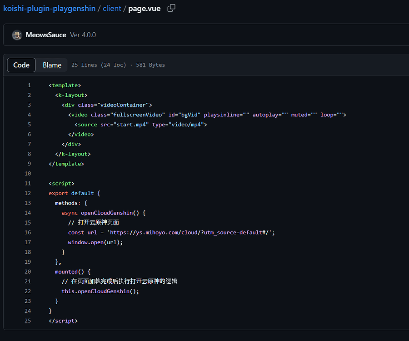Click the page.vue file name in breadcrumb

point(144,8)
